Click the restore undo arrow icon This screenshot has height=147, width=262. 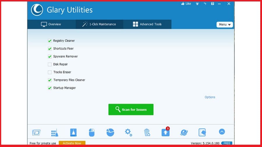pos(205,4)
